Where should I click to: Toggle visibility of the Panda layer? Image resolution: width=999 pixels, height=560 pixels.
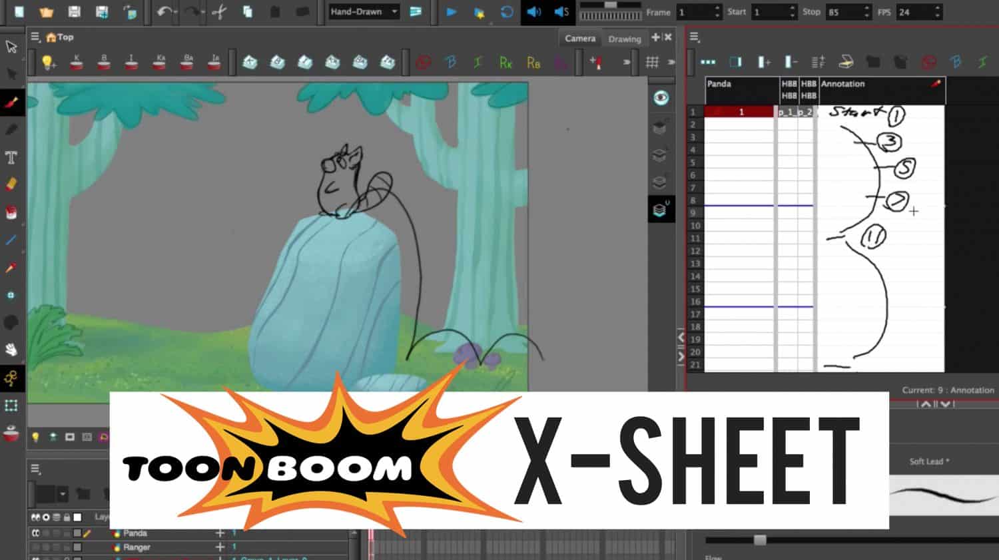tap(35, 533)
